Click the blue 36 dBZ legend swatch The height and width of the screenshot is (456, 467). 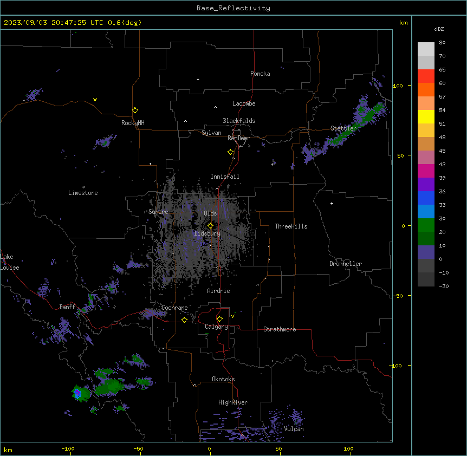click(426, 198)
